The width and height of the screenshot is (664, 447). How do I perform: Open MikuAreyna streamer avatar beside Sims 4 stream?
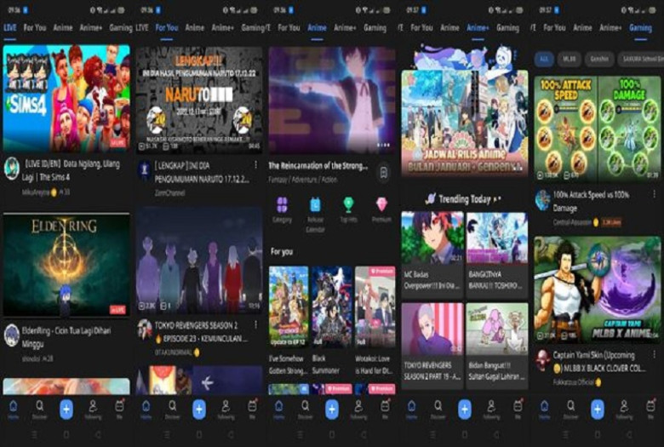(x=11, y=168)
